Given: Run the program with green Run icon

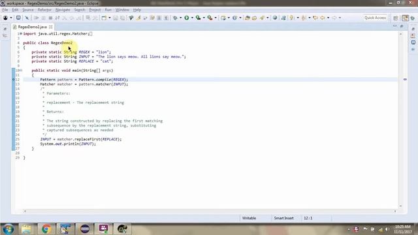Looking at the screenshot, I should (187, 18).
